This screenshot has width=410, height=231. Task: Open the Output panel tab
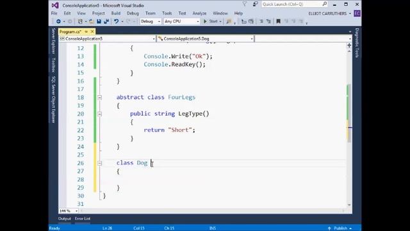pyautogui.click(x=65, y=219)
